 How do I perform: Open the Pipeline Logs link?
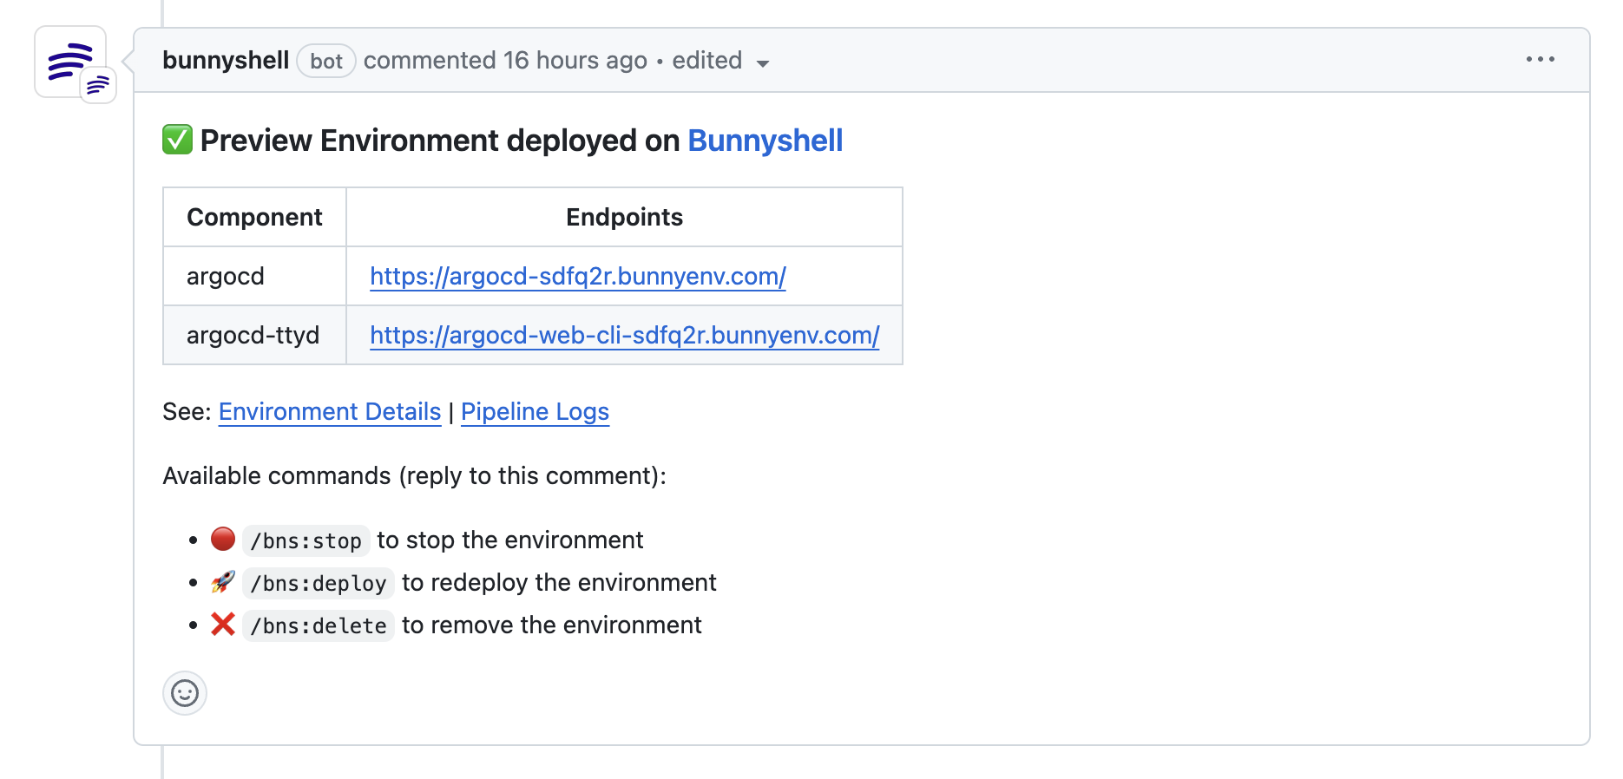coord(535,411)
